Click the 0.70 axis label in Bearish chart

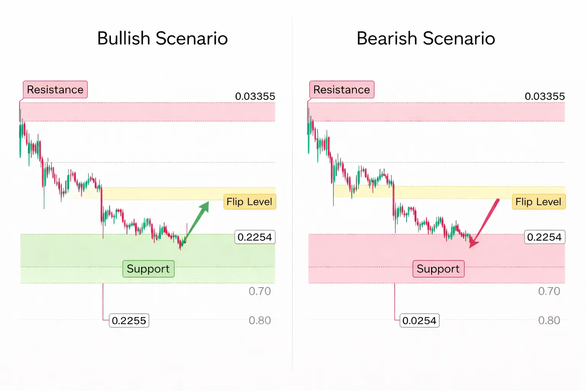point(549,291)
